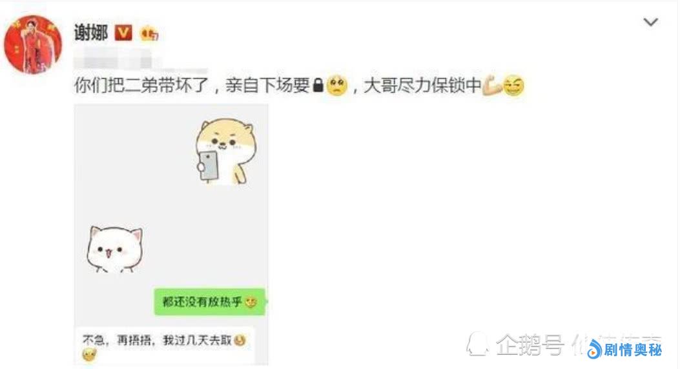
Task: Click the flexed arm emoji
Action: click(492, 85)
